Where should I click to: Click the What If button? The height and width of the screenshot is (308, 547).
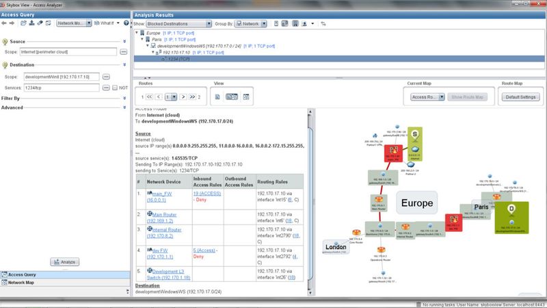tap(104, 23)
